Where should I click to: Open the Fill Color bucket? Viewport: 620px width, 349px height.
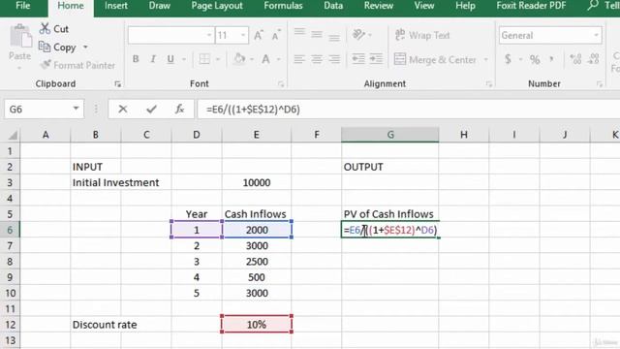pyautogui.click(x=239, y=59)
